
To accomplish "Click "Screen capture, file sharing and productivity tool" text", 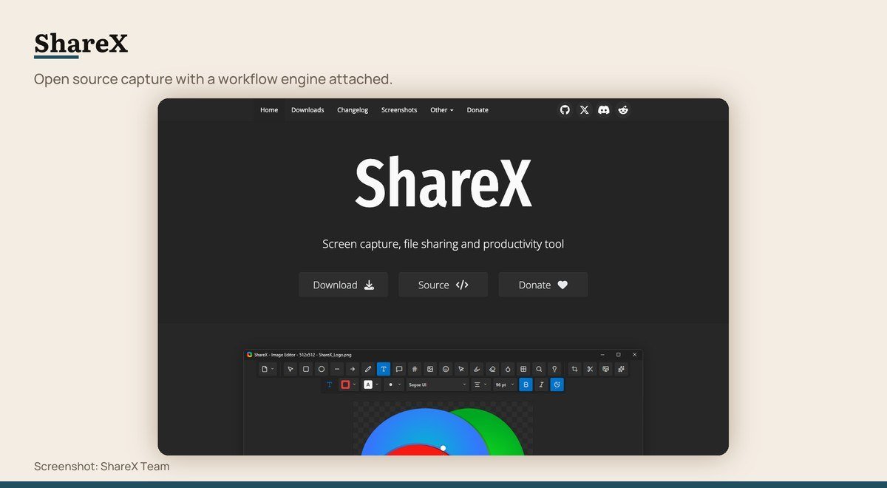I will click(x=443, y=244).
